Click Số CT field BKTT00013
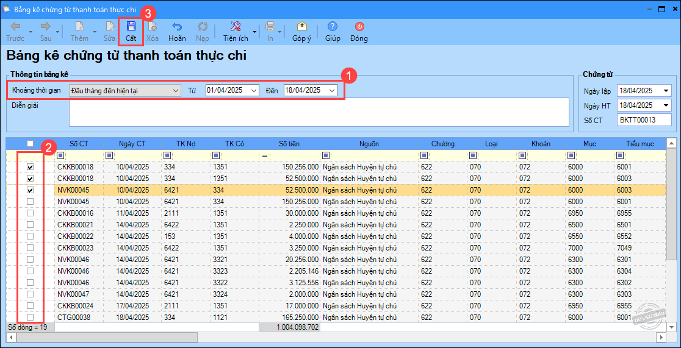Viewport: 681px width, 348px height. [644, 120]
